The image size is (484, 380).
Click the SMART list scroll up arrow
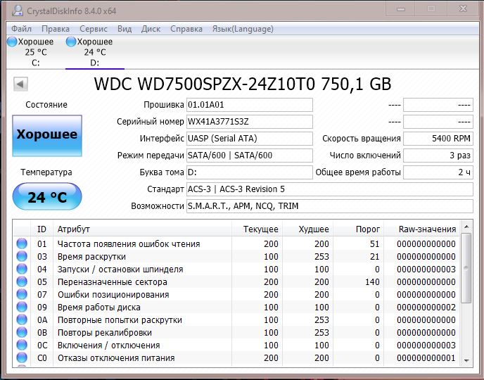point(466,227)
